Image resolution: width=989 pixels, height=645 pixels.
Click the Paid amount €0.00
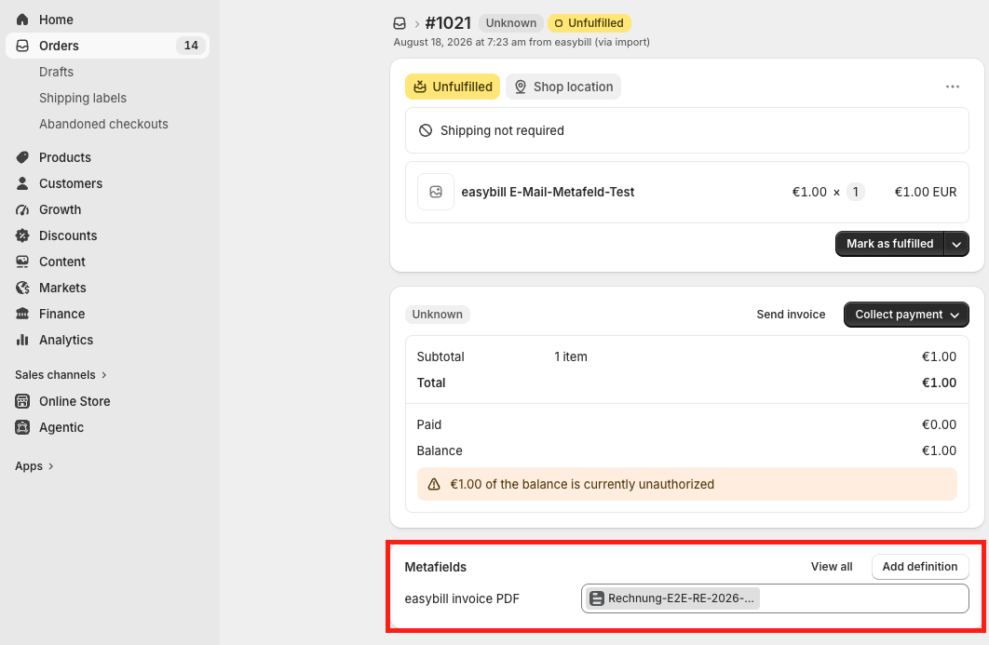pyautogui.click(x=939, y=425)
